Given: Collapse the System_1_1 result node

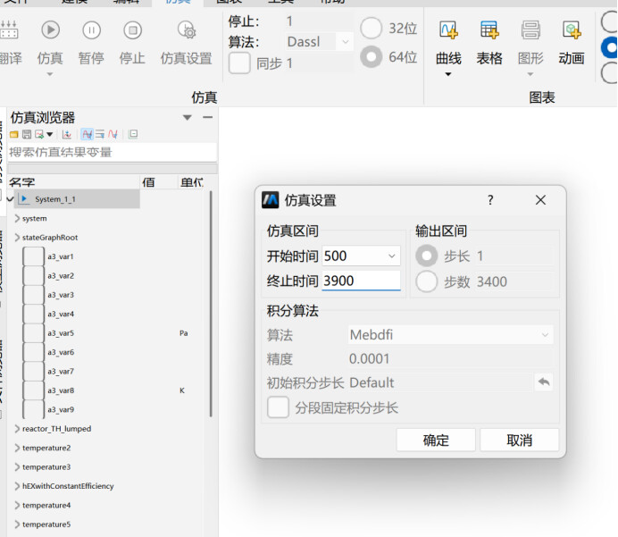Looking at the screenshot, I should point(11,198).
